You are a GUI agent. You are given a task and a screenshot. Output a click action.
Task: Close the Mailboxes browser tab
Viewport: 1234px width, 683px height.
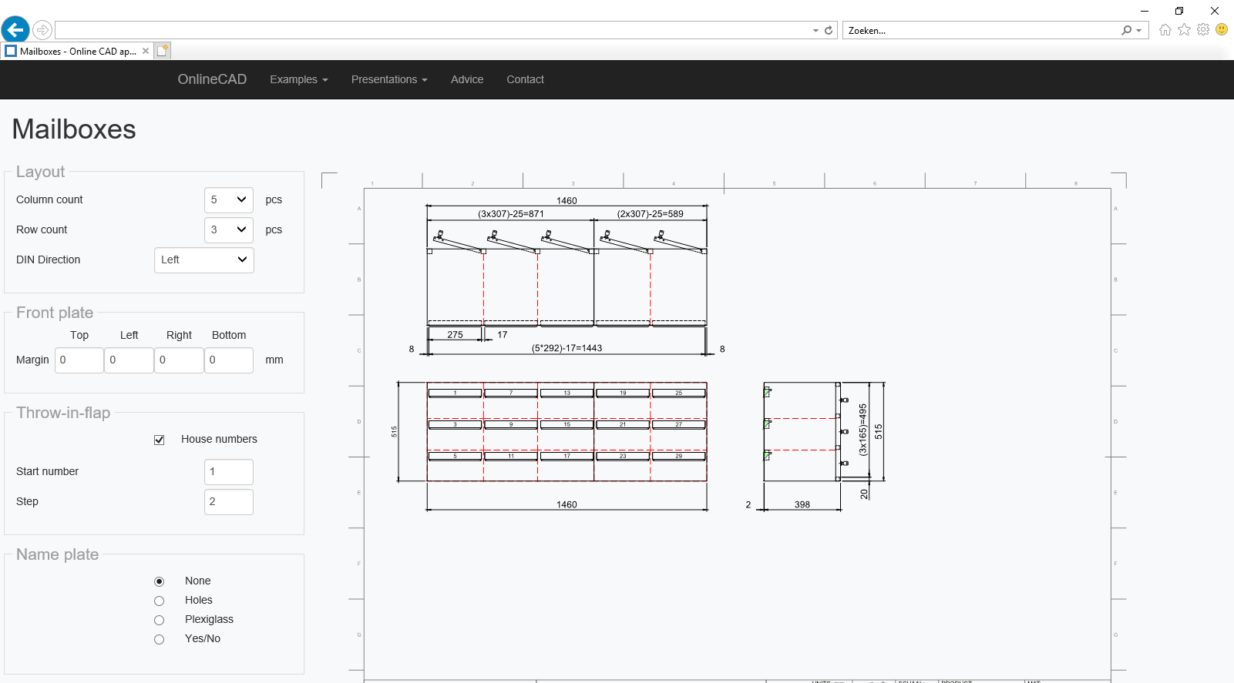pos(146,52)
